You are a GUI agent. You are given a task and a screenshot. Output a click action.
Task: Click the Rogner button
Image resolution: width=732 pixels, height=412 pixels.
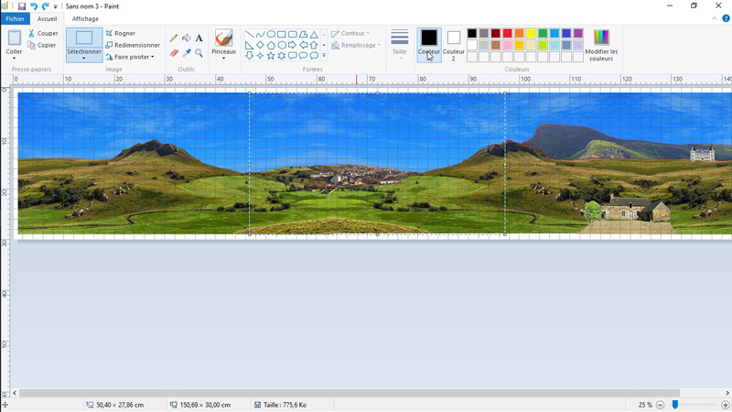121,33
